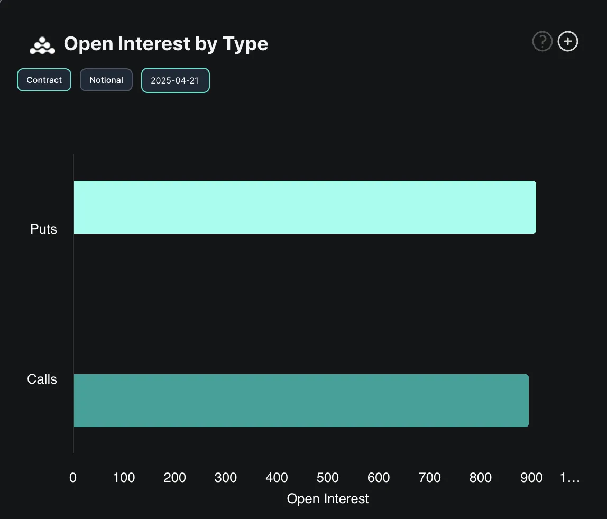Click the 300 x-axis tick label

[226, 478]
